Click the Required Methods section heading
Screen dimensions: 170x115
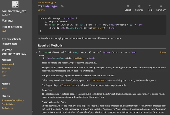(x=50, y=46)
